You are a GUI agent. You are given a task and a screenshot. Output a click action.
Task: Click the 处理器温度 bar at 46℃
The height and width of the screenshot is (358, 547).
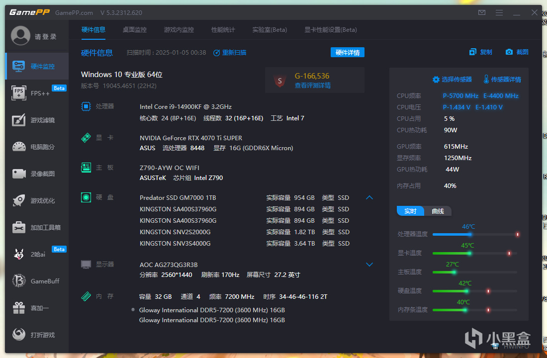tap(475, 235)
